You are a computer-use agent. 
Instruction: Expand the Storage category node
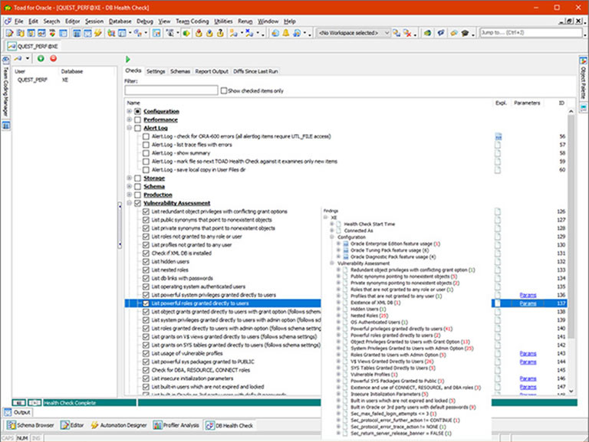129,178
